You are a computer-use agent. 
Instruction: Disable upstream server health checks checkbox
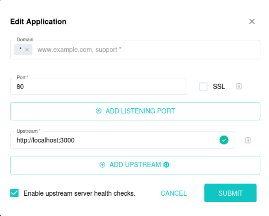coord(14,193)
